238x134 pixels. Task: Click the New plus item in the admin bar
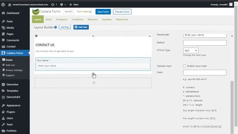coord(74,4)
